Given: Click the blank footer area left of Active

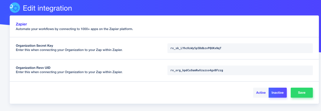Looking at the screenshot, I should click(131, 93).
